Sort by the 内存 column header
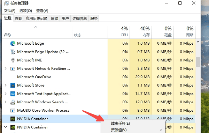Screen dimensions: 209x133 tap(141, 32)
